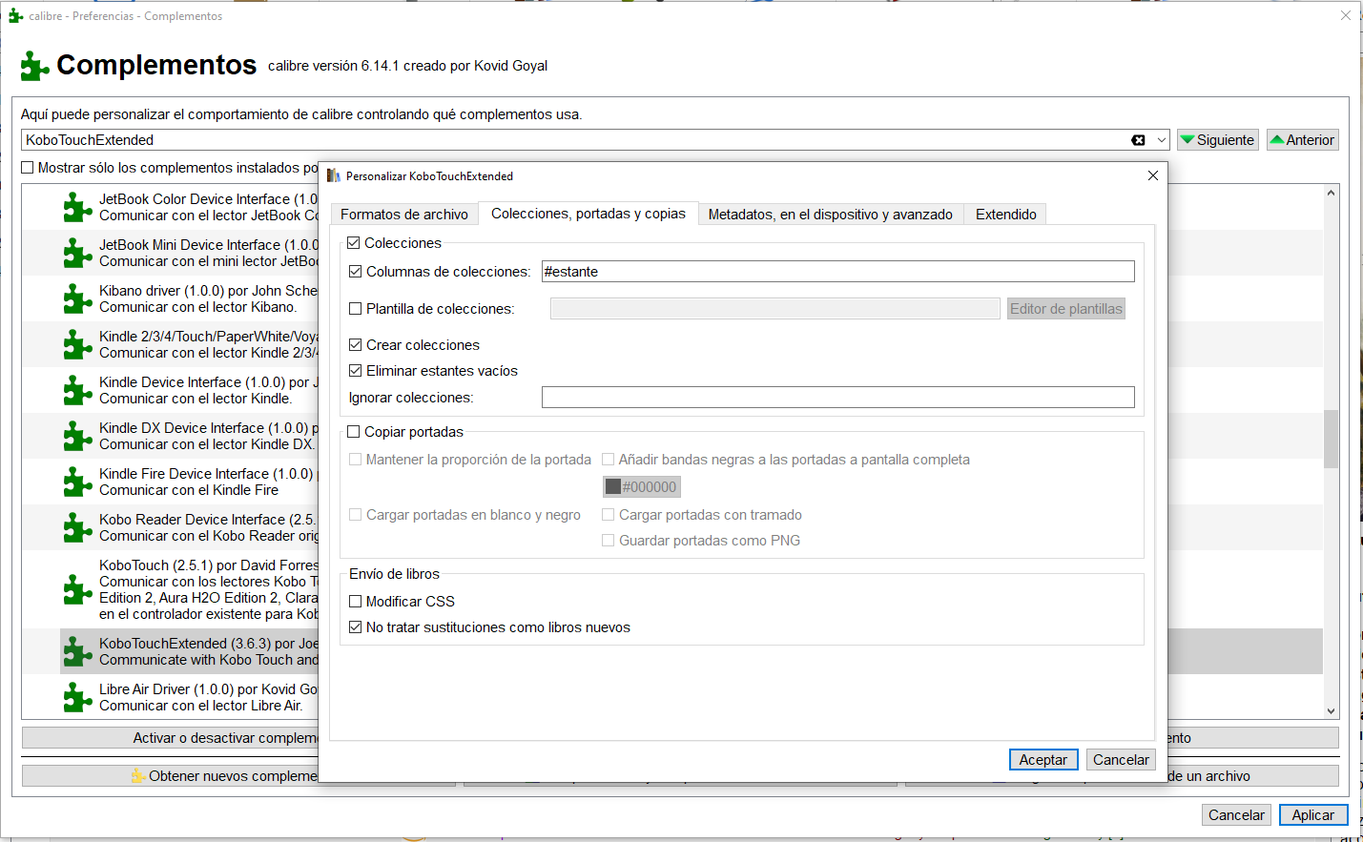Click the Obtener nuevos complementos icon

138,776
